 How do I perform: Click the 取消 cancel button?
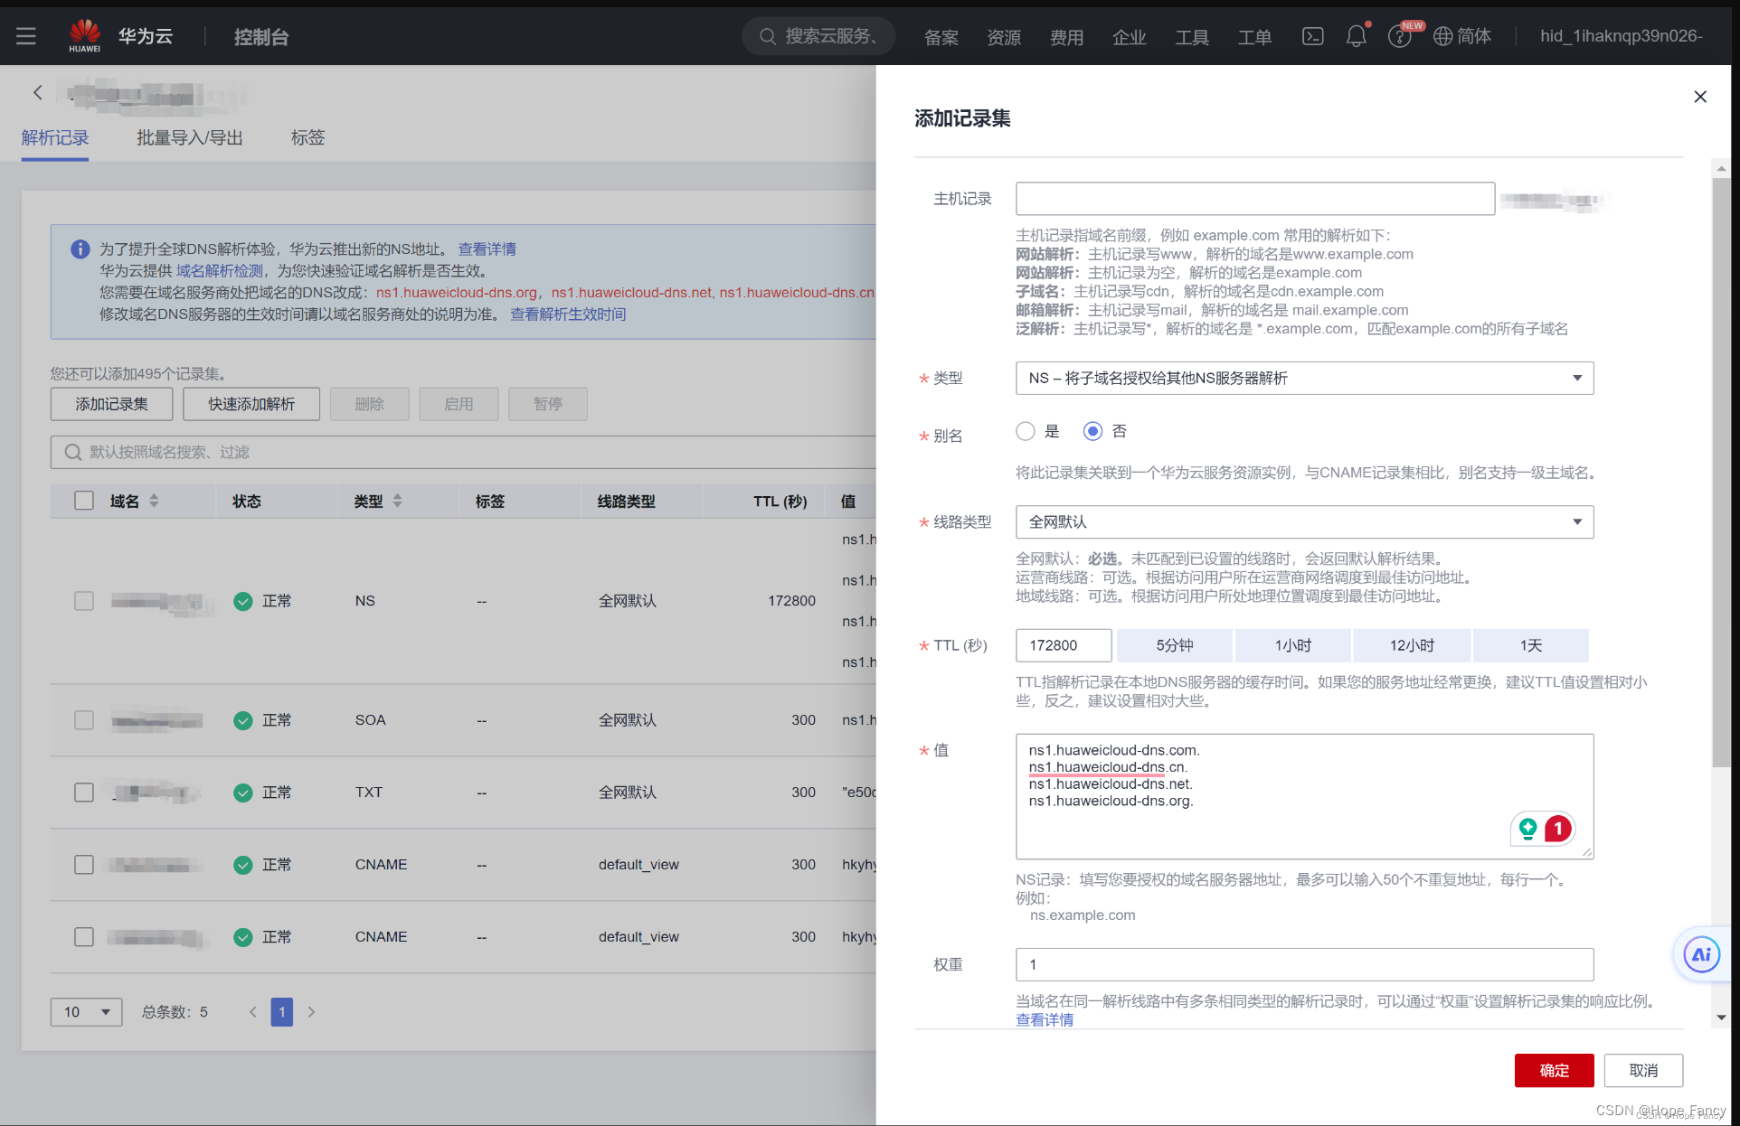(1643, 1071)
